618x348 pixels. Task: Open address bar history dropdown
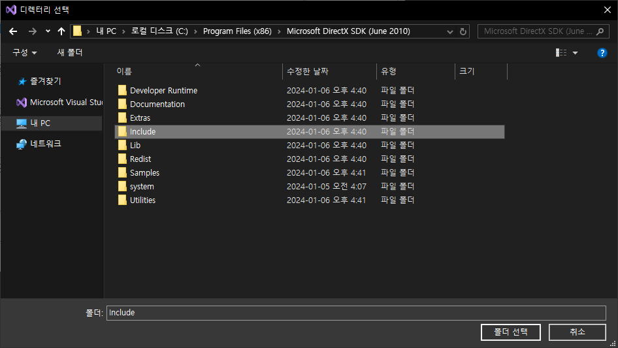449,31
